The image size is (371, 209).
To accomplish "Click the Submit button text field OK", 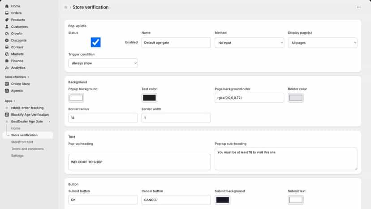I will click(x=103, y=200).
